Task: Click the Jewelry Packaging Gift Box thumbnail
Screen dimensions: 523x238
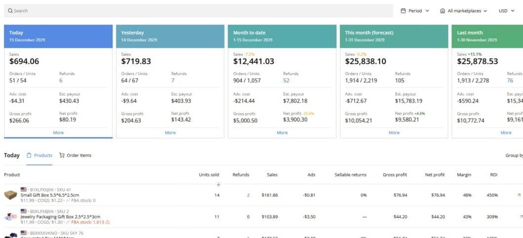Action: (x=11, y=217)
